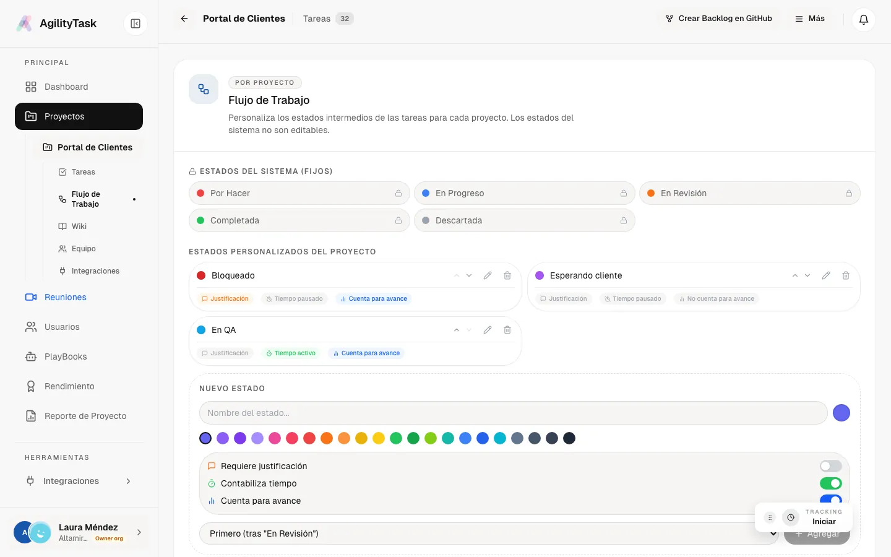Edit the Bloqueado state

pos(488,275)
